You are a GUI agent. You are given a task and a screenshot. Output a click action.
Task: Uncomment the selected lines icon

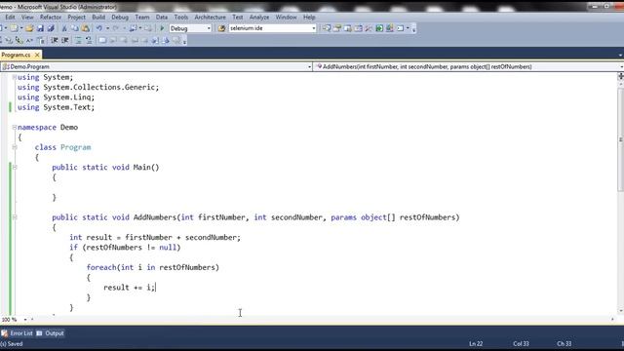coord(89,40)
